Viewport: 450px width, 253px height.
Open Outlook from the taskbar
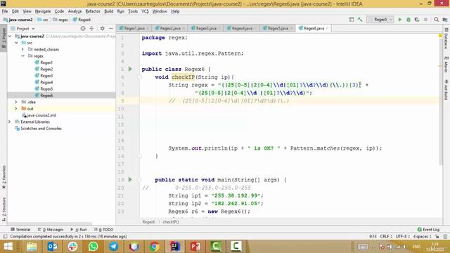tap(52, 247)
